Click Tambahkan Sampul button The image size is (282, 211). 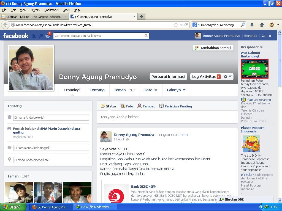click(213, 48)
